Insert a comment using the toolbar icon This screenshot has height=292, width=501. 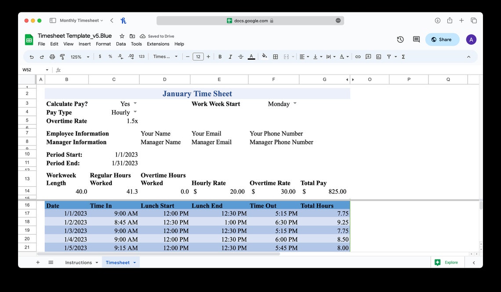(x=368, y=57)
